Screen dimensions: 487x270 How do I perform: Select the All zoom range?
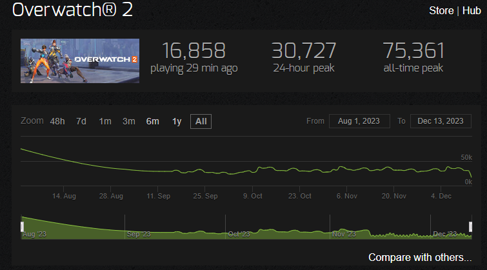coord(201,121)
